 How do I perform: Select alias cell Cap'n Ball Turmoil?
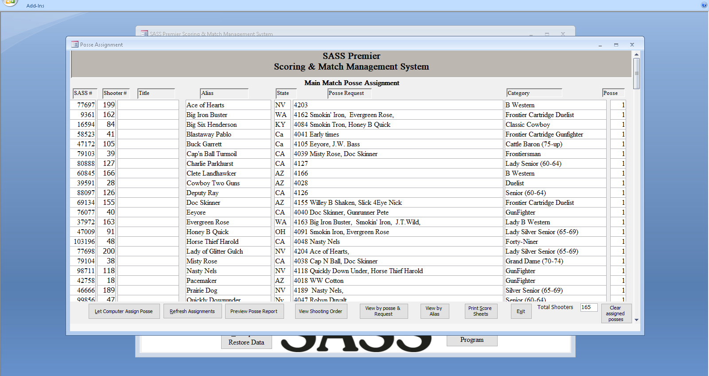[x=228, y=154]
